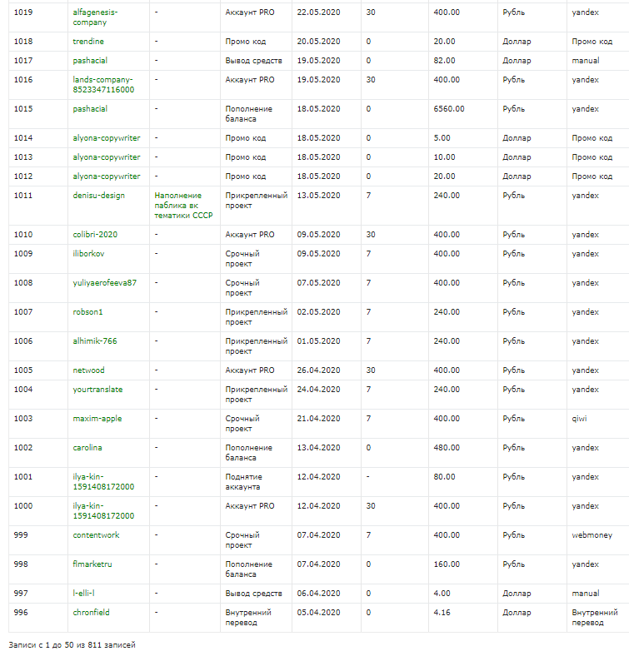The image size is (629, 666).
Task: Click the trendine username link
Action: tap(88, 42)
